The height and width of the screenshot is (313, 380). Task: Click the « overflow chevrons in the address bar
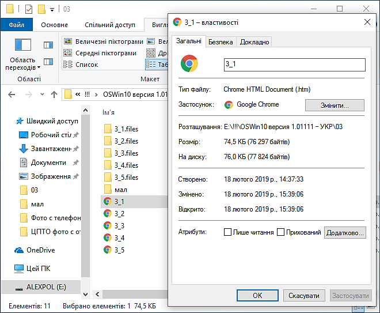(78, 94)
